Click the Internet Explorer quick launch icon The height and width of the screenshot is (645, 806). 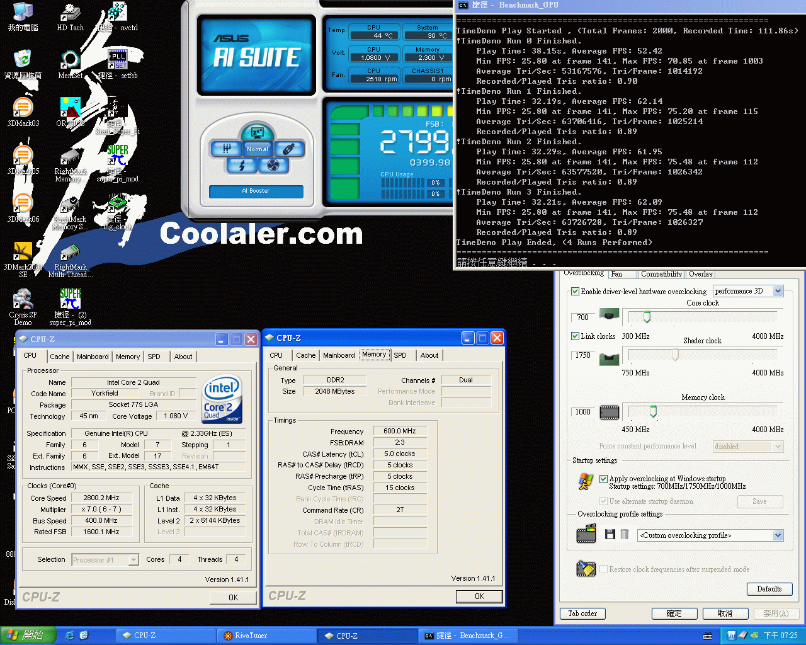pyautogui.click(x=69, y=636)
